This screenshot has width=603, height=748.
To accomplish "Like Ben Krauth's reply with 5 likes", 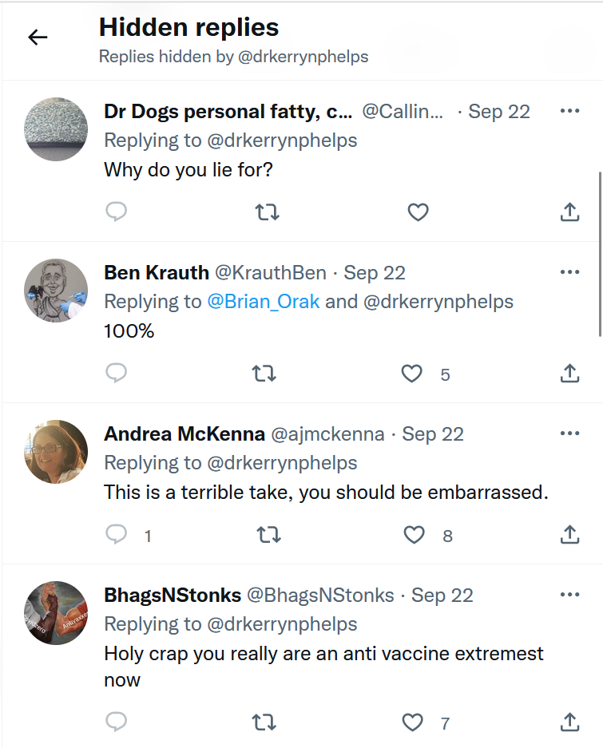I will [411, 373].
